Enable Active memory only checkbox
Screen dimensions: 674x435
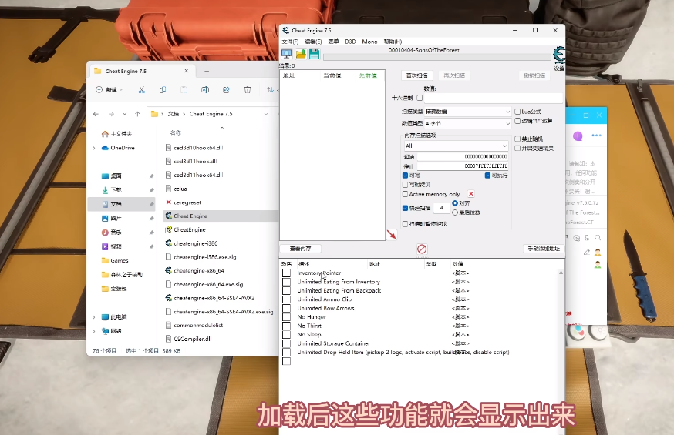pyautogui.click(x=405, y=194)
